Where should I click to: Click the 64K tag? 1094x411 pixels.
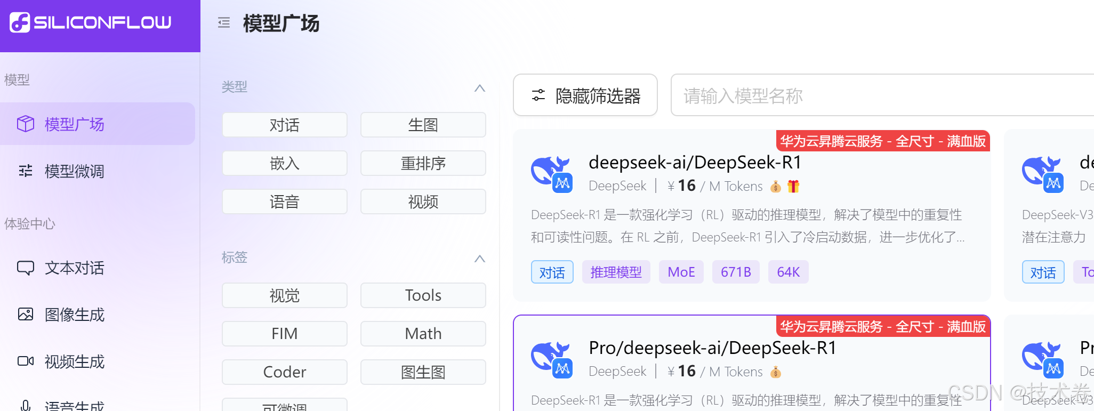tap(789, 272)
